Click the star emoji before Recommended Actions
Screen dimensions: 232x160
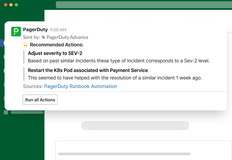[25, 45]
